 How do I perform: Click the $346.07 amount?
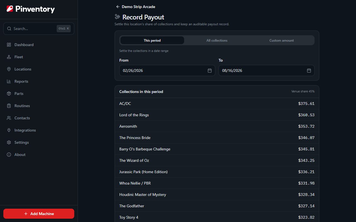(x=306, y=138)
